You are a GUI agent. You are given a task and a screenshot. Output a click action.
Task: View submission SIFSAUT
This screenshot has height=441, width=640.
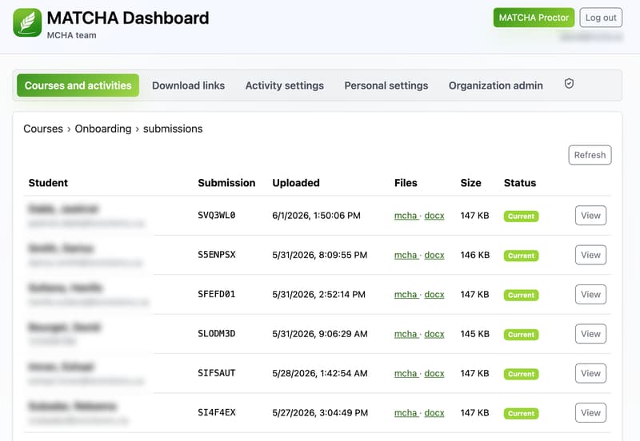(x=590, y=373)
